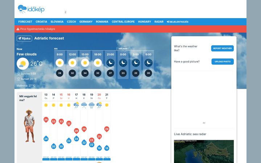This screenshot has height=163, width=261.
Task: Click the sun icon for day 21
Action: point(107,105)
